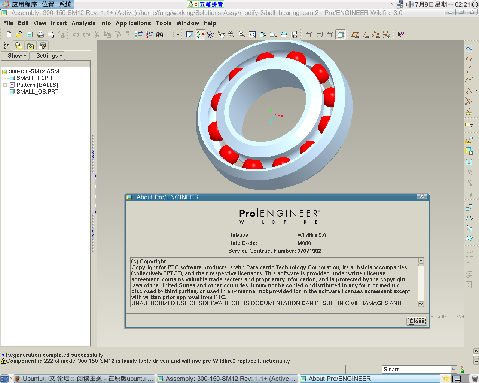Switch to Ubuntu forum browser taskbar window

(x=84, y=379)
